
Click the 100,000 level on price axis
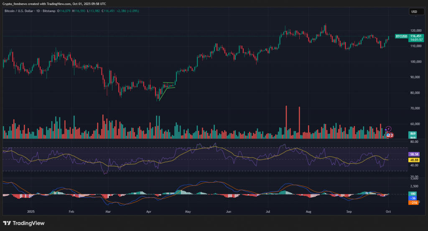tap(415, 61)
